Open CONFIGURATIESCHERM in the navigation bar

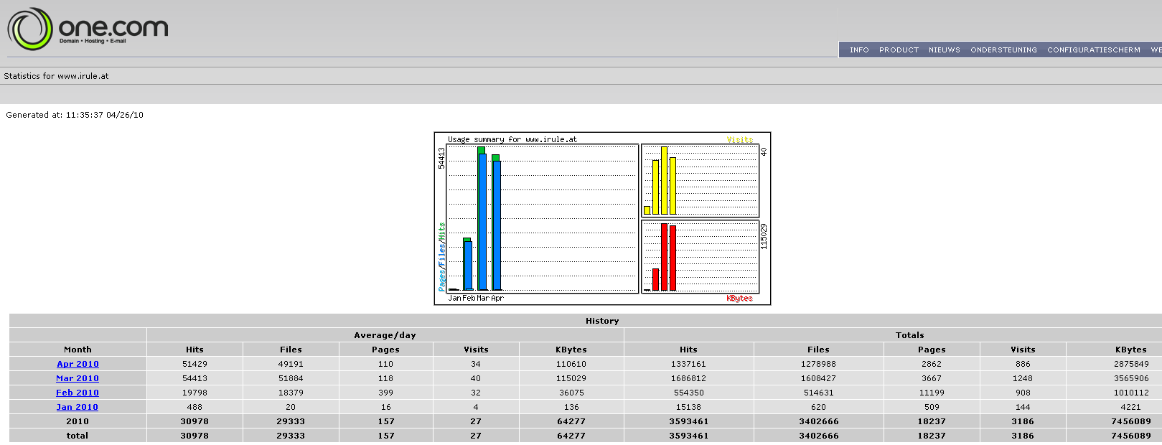pos(1093,50)
